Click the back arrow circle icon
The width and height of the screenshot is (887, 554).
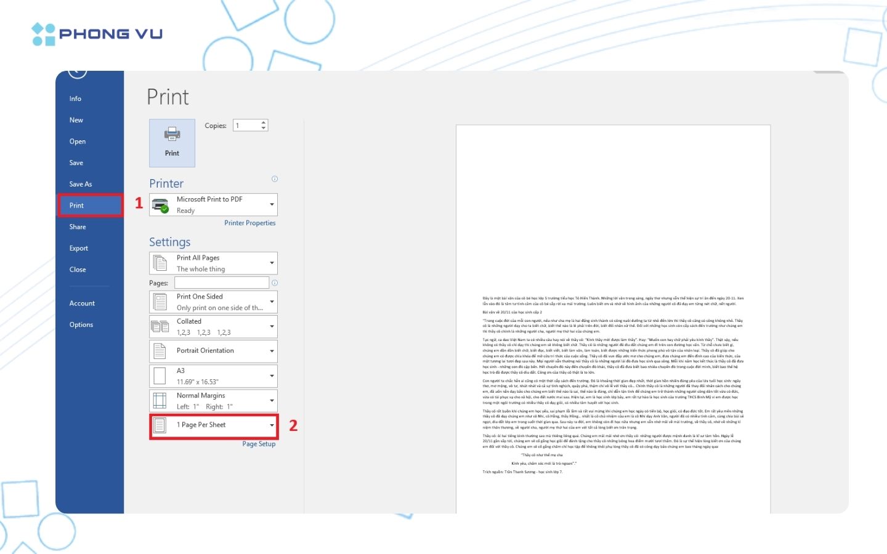[x=78, y=73]
